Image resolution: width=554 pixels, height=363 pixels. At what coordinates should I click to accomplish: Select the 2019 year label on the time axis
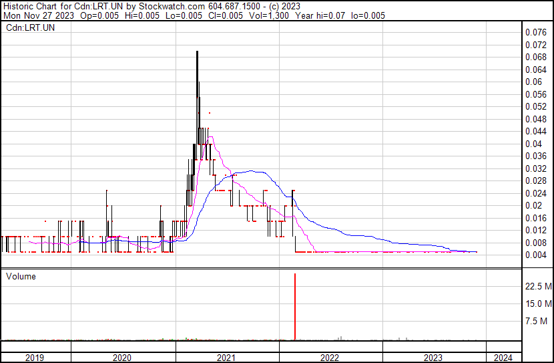35,358
